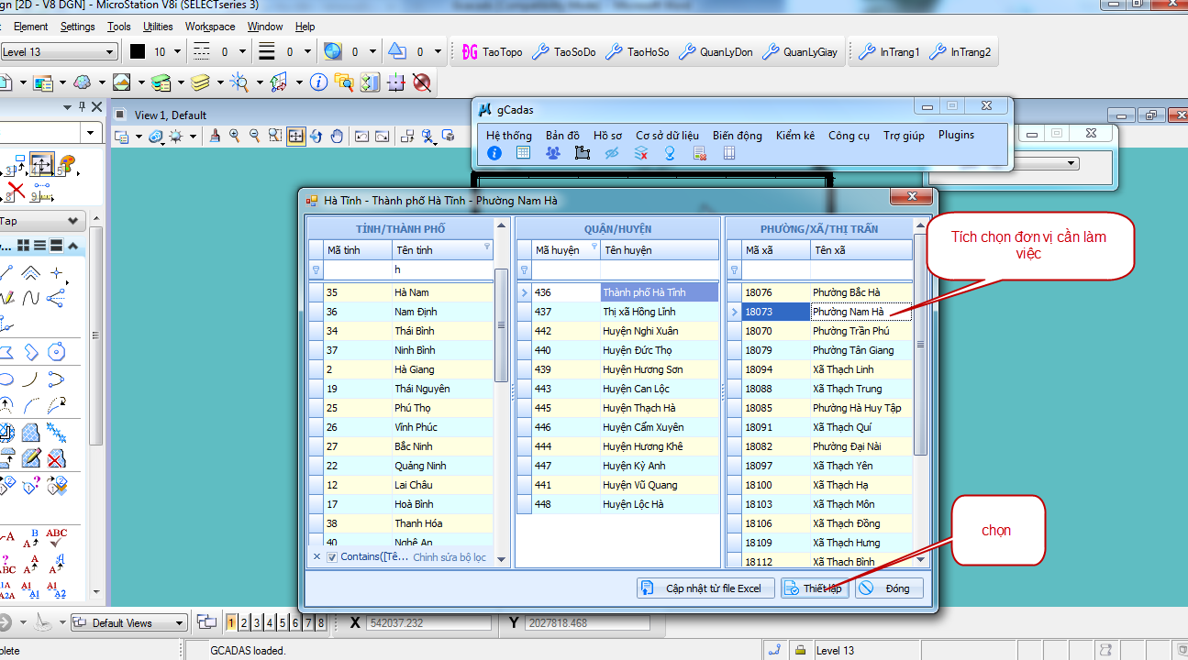1188x660 pixels.
Task: Click the gCadas users group icon
Action: point(552,153)
